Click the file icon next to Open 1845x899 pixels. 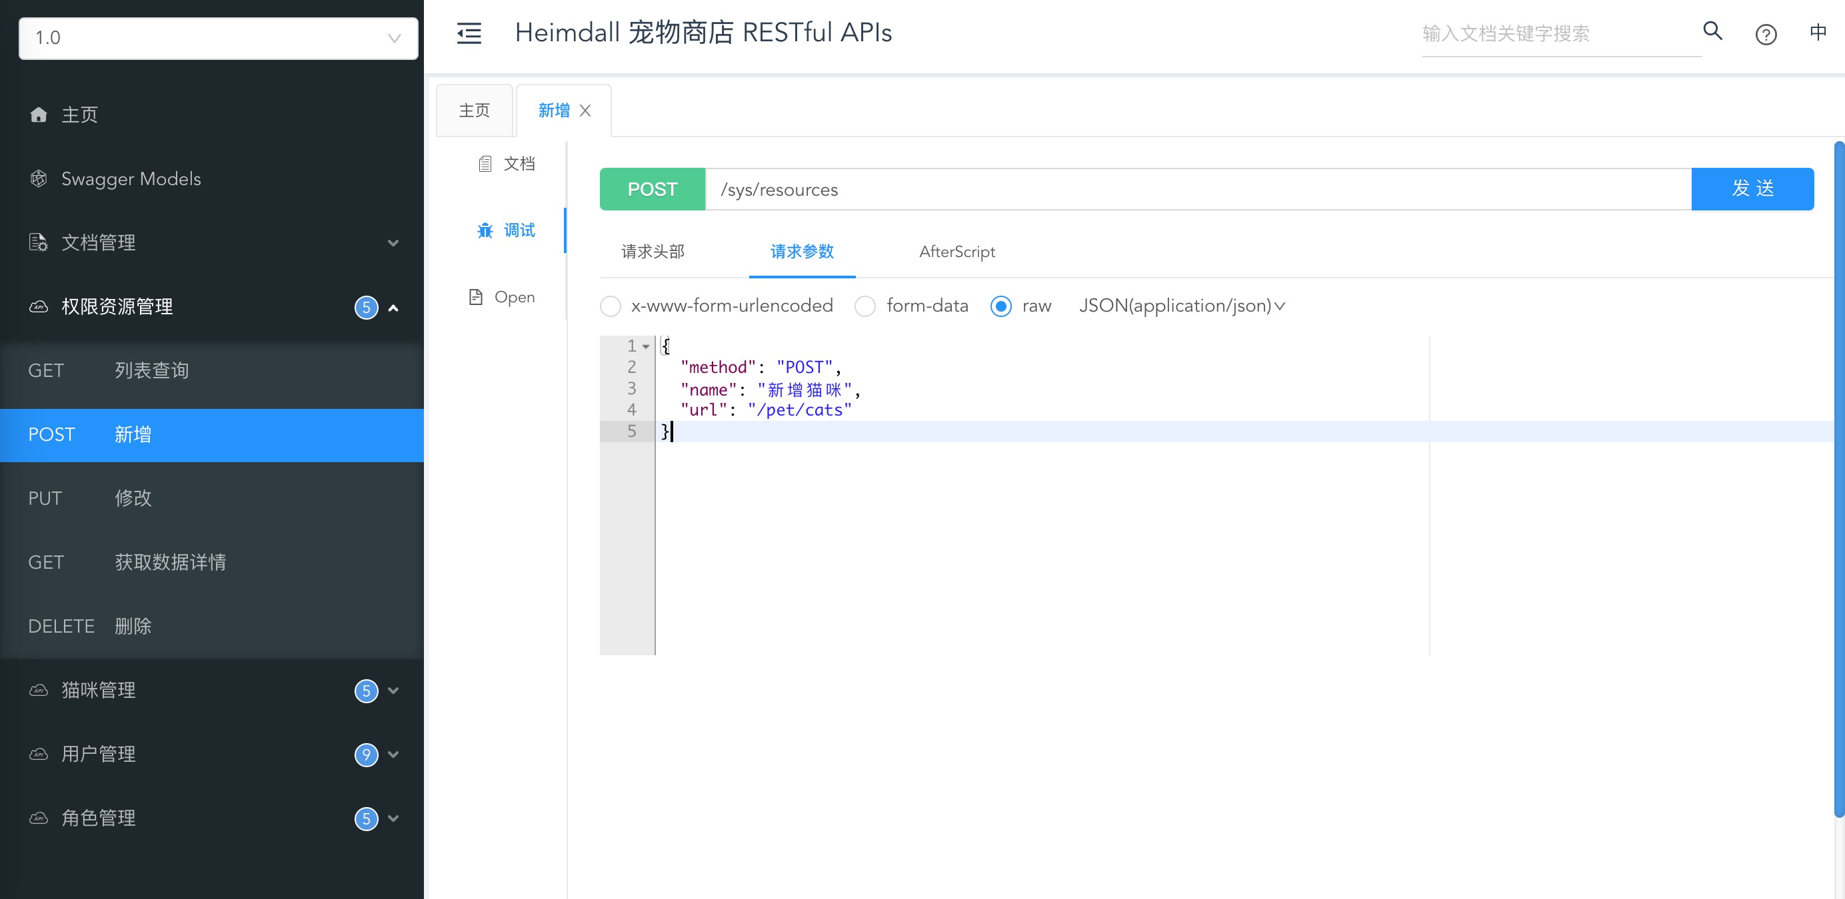point(475,297)
